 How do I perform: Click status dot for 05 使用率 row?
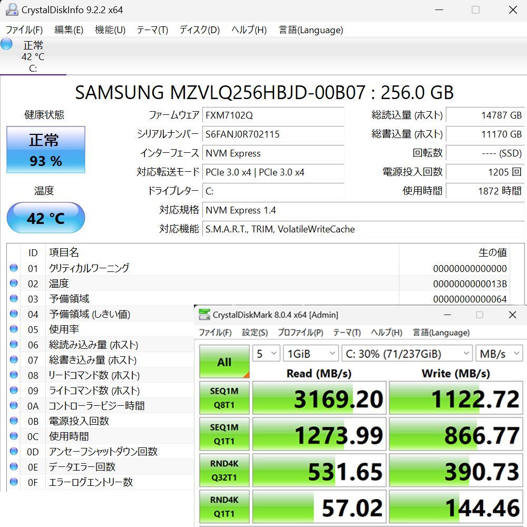14,329
